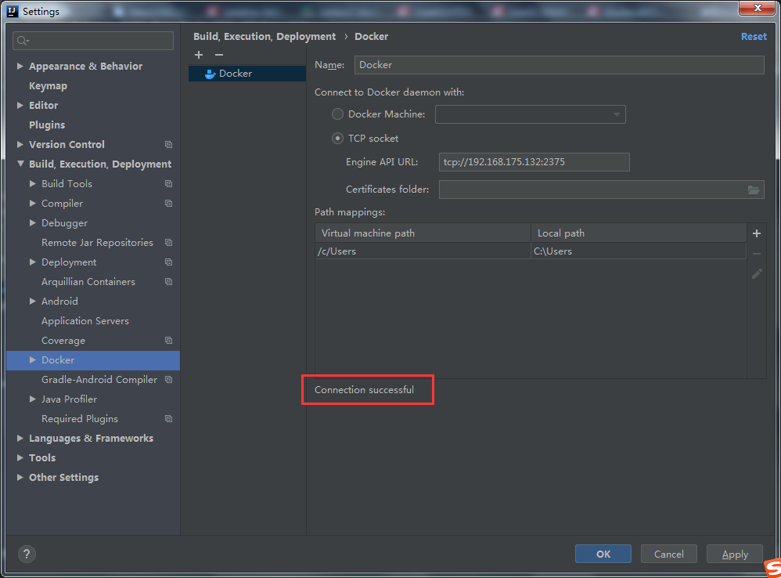Screen dimensions: 781x578
Task: Click project-level icon next to Gradle-Android Compiler
Action: [169, 380]
